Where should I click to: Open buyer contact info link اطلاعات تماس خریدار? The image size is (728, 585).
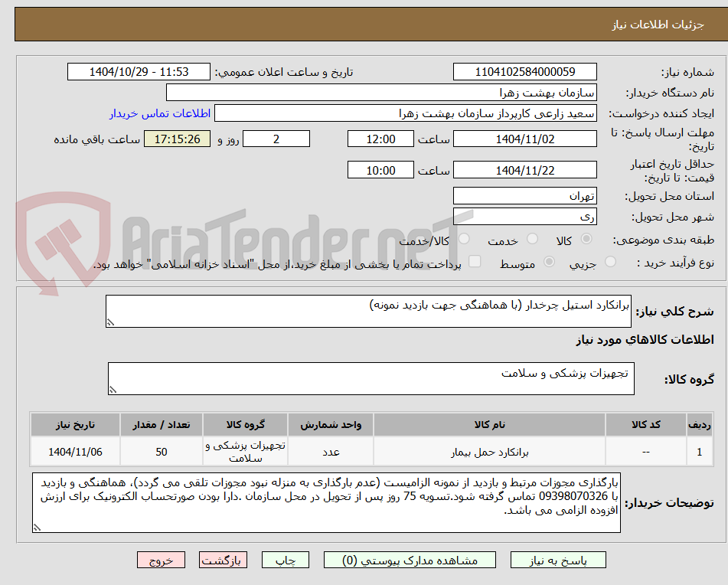point(160,113)
